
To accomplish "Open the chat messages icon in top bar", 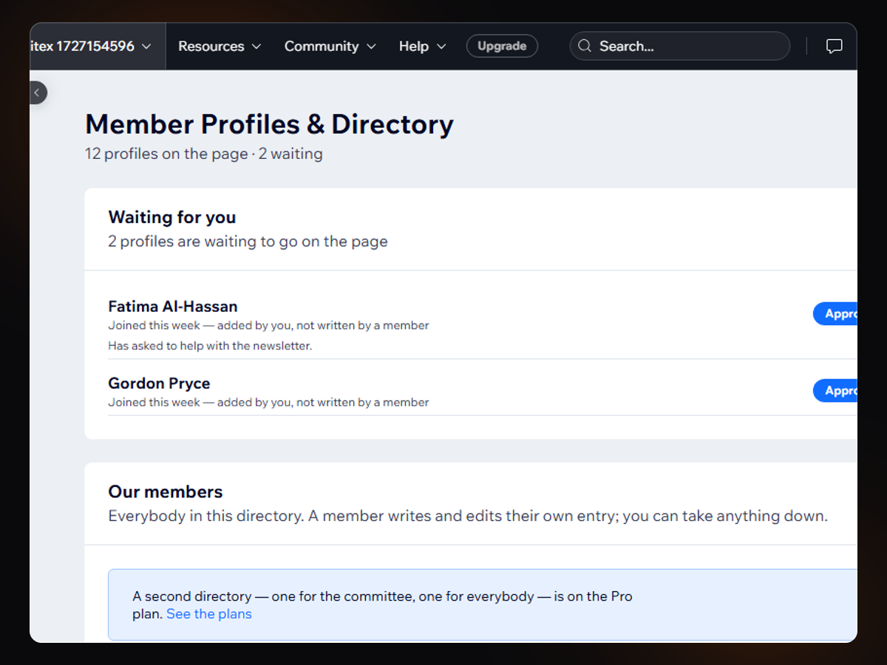I will click(834, 47).
